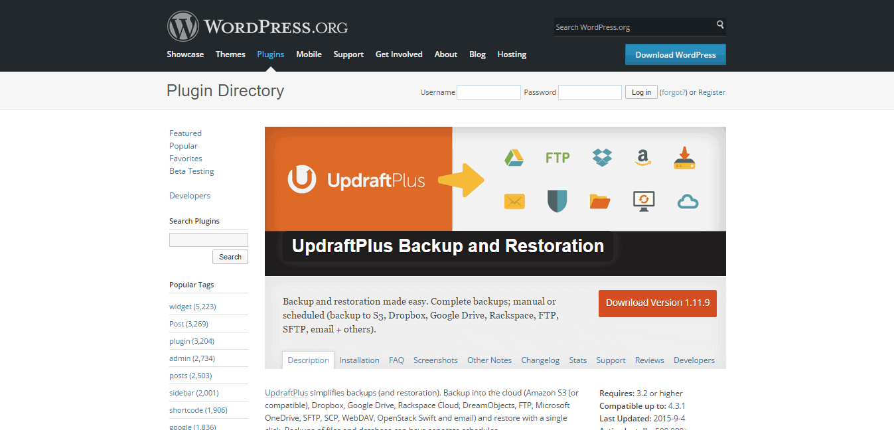Click the FTP icon in the banner
This screenshot has height=430, width=894.
[x=558, y=158]
